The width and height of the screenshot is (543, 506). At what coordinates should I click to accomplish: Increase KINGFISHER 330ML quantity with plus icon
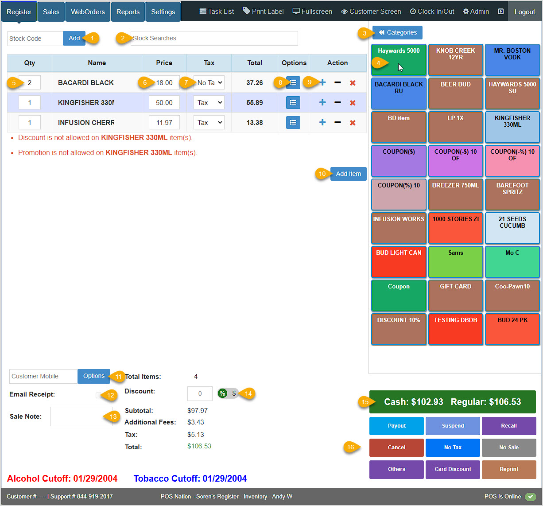coord(322,102)
